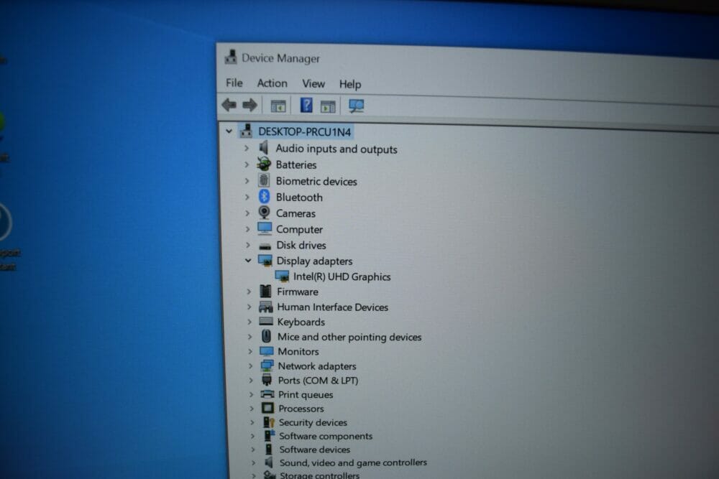Click the Network adapters icon
The image size is (719, 479).
click(x=267, y=366)
